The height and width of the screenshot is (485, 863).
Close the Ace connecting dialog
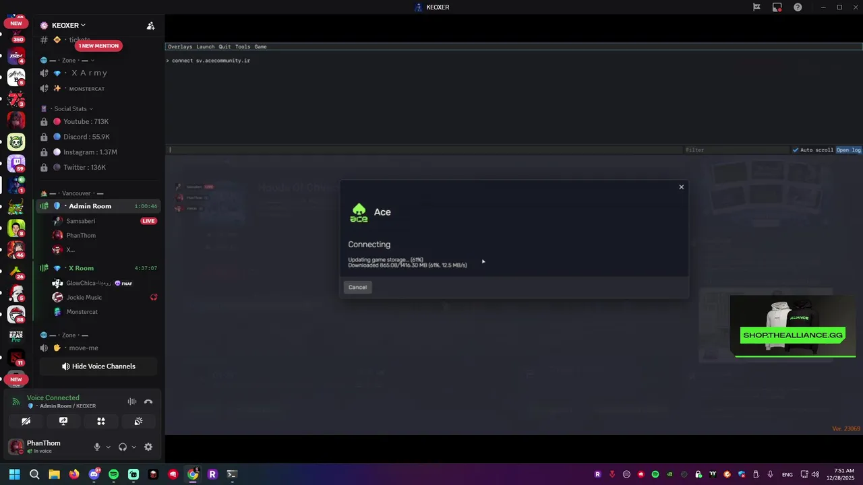[x=681, y=187]
